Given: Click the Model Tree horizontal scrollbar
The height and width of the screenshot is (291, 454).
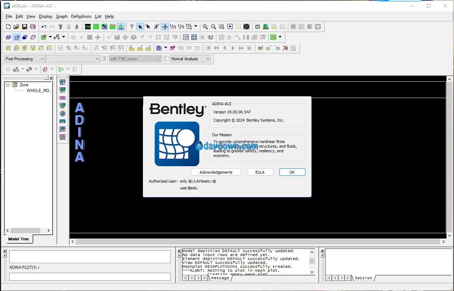Looking at the screenshot, I should click(x=29, y=231).
